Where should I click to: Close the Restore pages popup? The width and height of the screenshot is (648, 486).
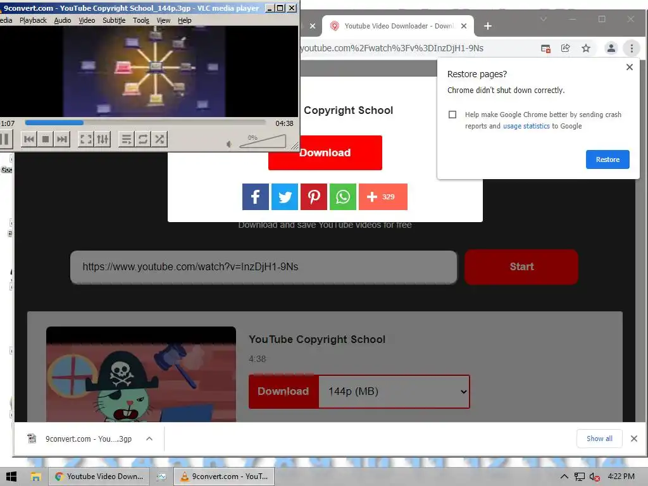point(630,67)
